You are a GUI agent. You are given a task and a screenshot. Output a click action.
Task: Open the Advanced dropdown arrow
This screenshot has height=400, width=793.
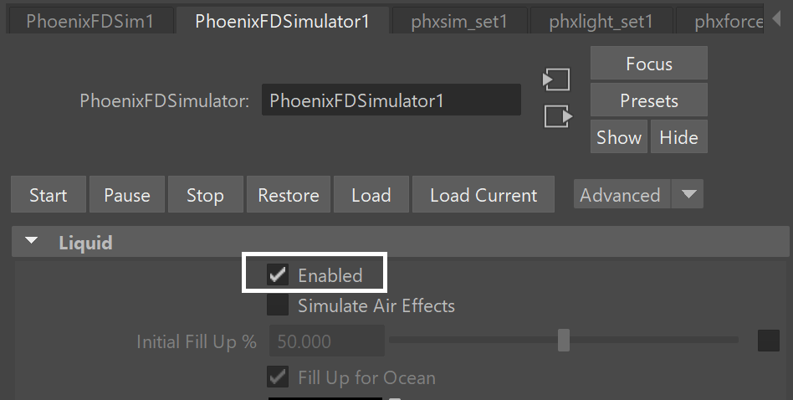click(688, 194)
